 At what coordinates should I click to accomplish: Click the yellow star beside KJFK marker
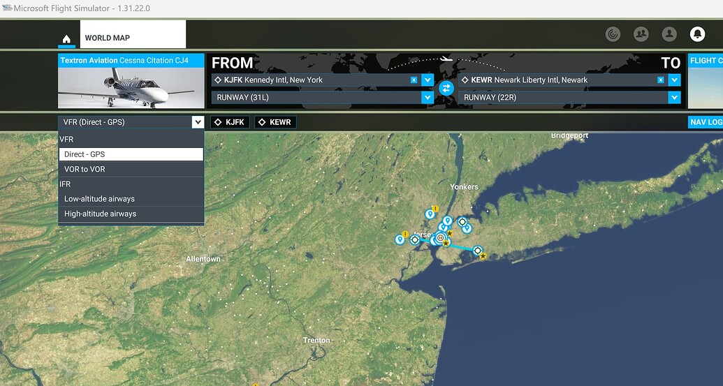[x=483, y=256]
